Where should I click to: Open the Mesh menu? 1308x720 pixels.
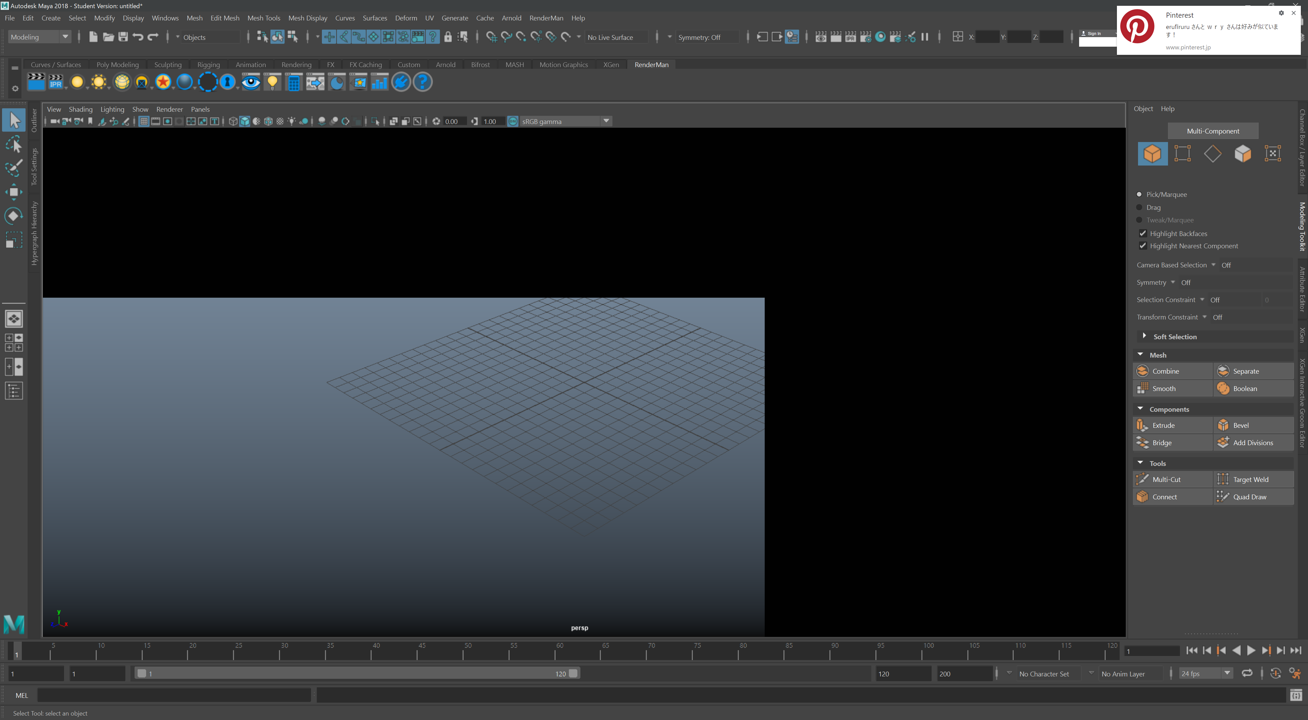(x=194, y=18)
